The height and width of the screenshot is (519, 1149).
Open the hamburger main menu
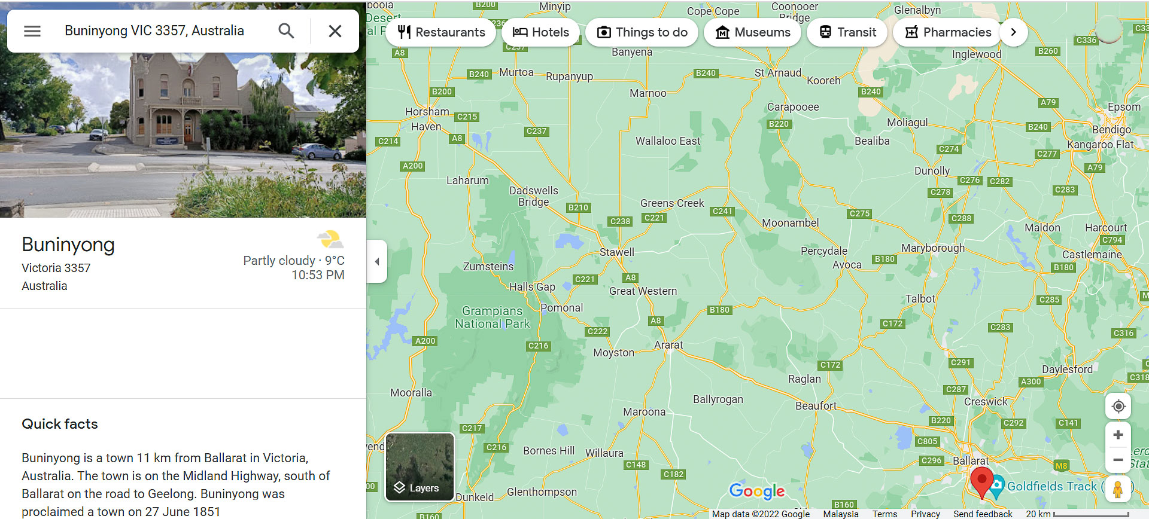[x=32, y=31]
